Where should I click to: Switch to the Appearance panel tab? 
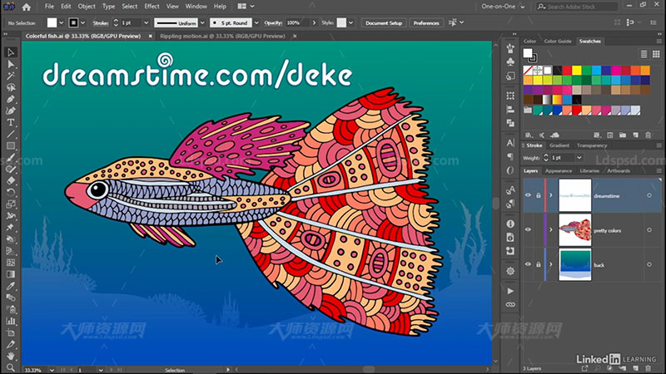[x=559, y=171]
